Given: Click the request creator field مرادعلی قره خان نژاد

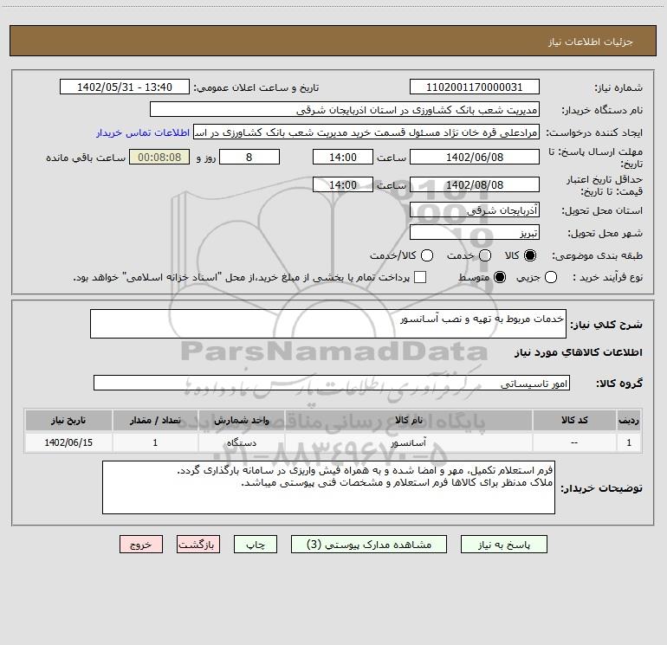Looking at the screenshot, I should pos(366,132).
